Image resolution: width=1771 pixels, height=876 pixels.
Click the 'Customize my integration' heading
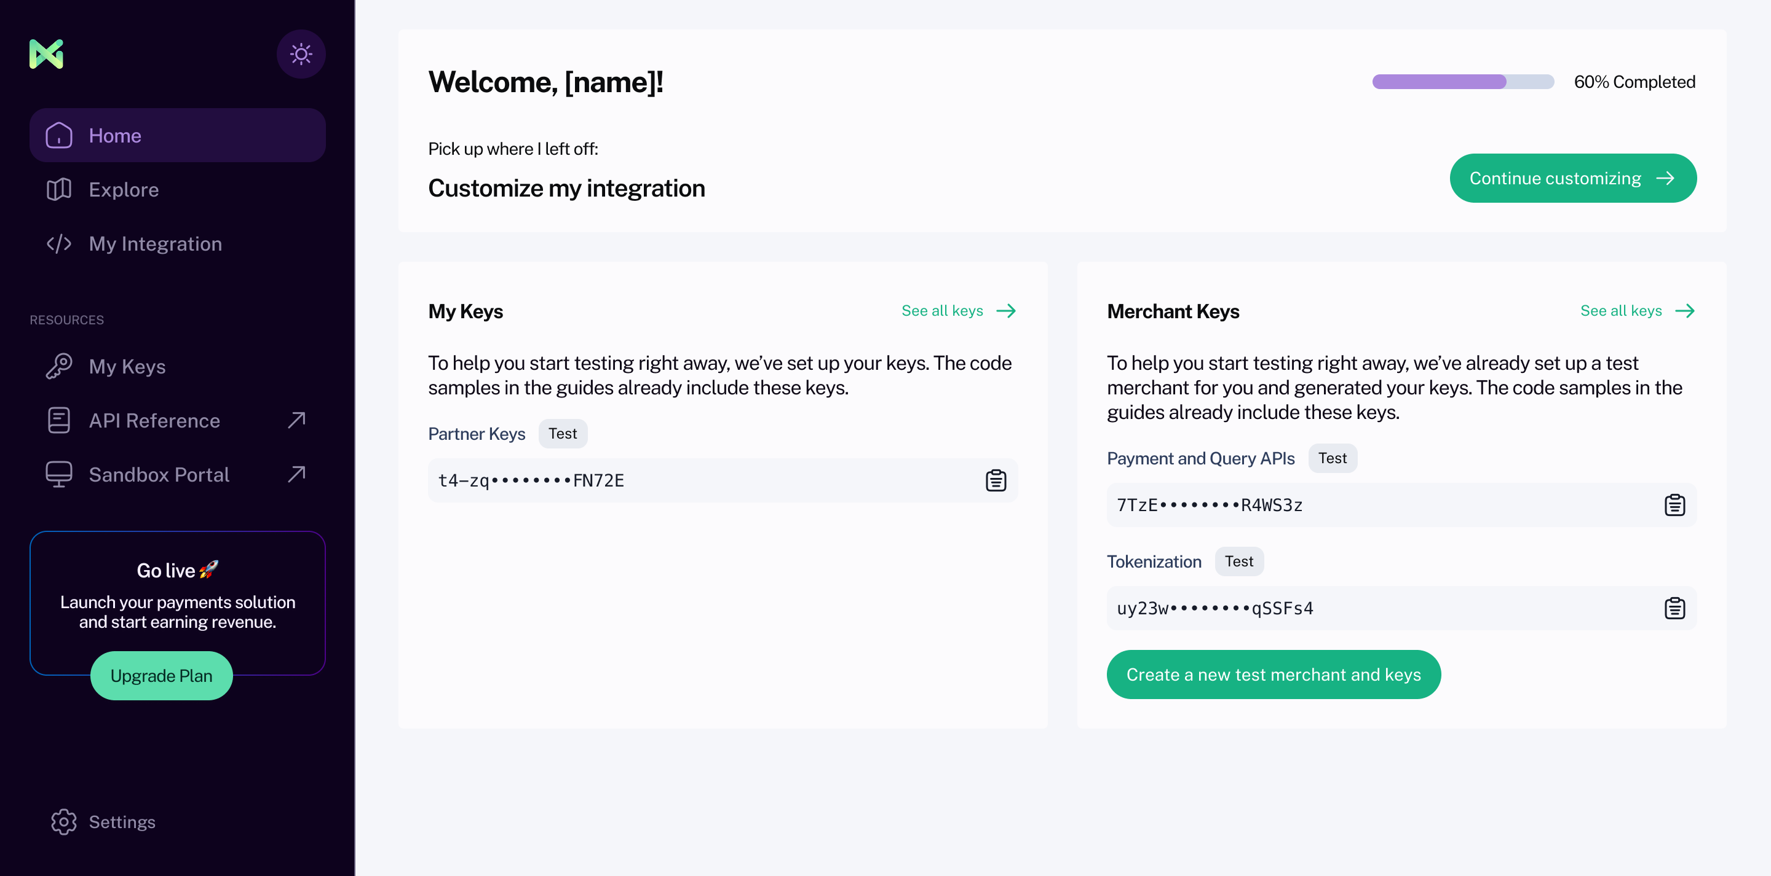(566, 188)
